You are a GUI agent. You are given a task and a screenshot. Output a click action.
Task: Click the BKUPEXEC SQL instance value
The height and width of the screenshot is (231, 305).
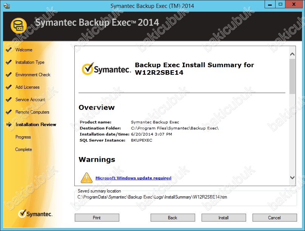[x=142, y=140]
